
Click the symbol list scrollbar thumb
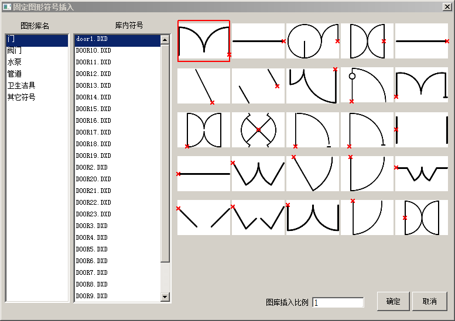point(165,153)
